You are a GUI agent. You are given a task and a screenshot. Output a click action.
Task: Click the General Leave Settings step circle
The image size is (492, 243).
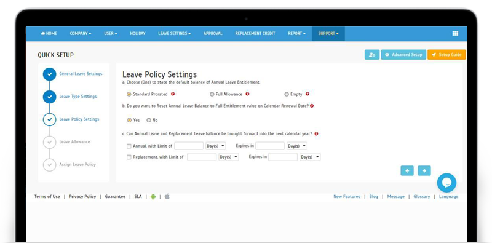pyautogui.click(x=49, y=74)
